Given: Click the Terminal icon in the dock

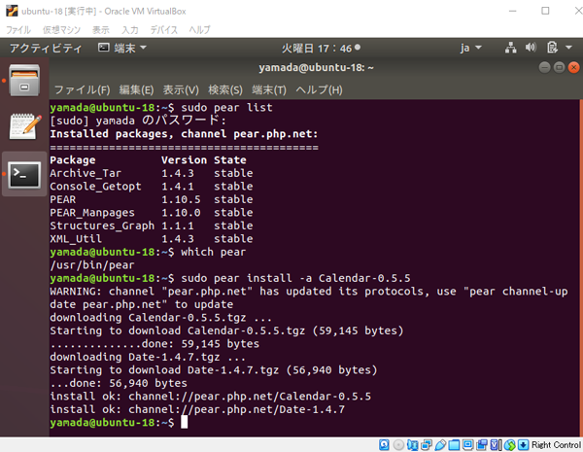Looking at the screenshot, I should 24,174.
